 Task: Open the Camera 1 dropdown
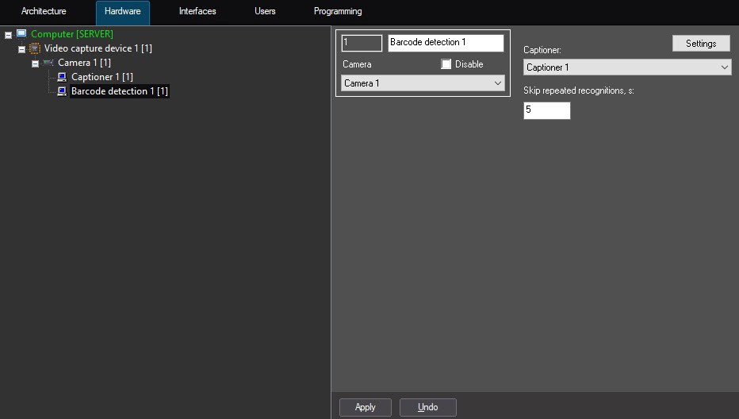point(423,83)
